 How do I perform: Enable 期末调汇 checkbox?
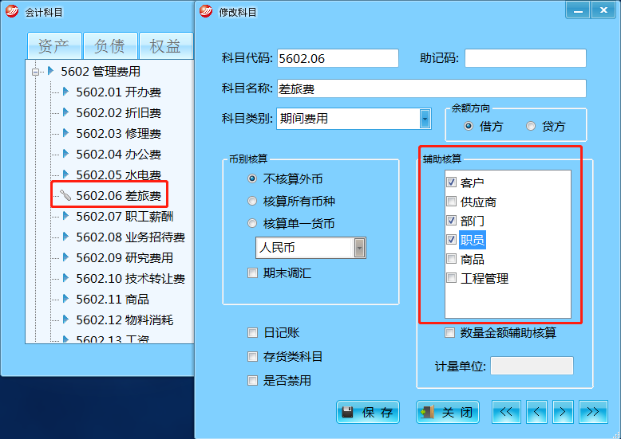pyautogui.click(x=252, y=273)
